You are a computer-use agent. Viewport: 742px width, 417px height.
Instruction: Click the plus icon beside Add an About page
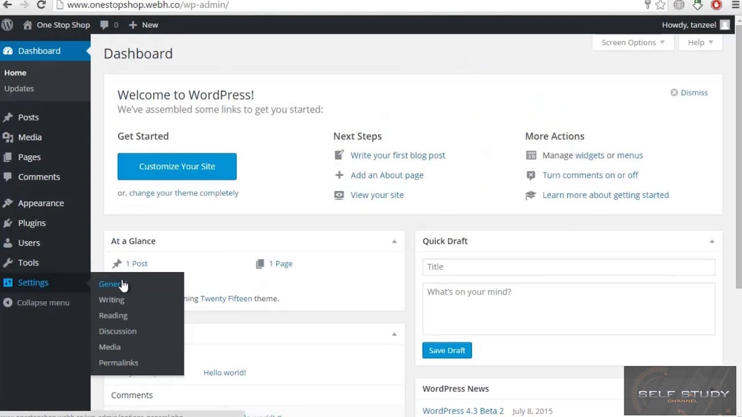[339, 175]
